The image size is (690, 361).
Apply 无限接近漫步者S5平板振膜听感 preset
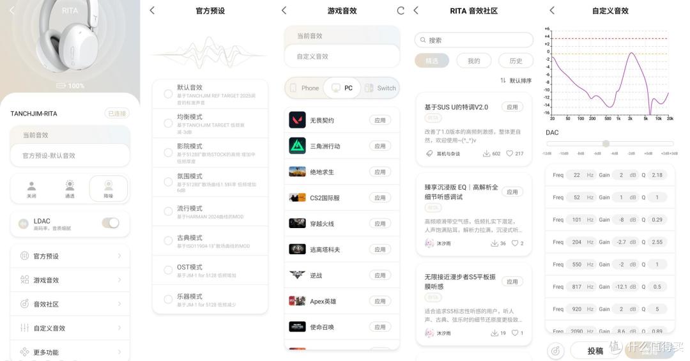(x=512, y=282)
